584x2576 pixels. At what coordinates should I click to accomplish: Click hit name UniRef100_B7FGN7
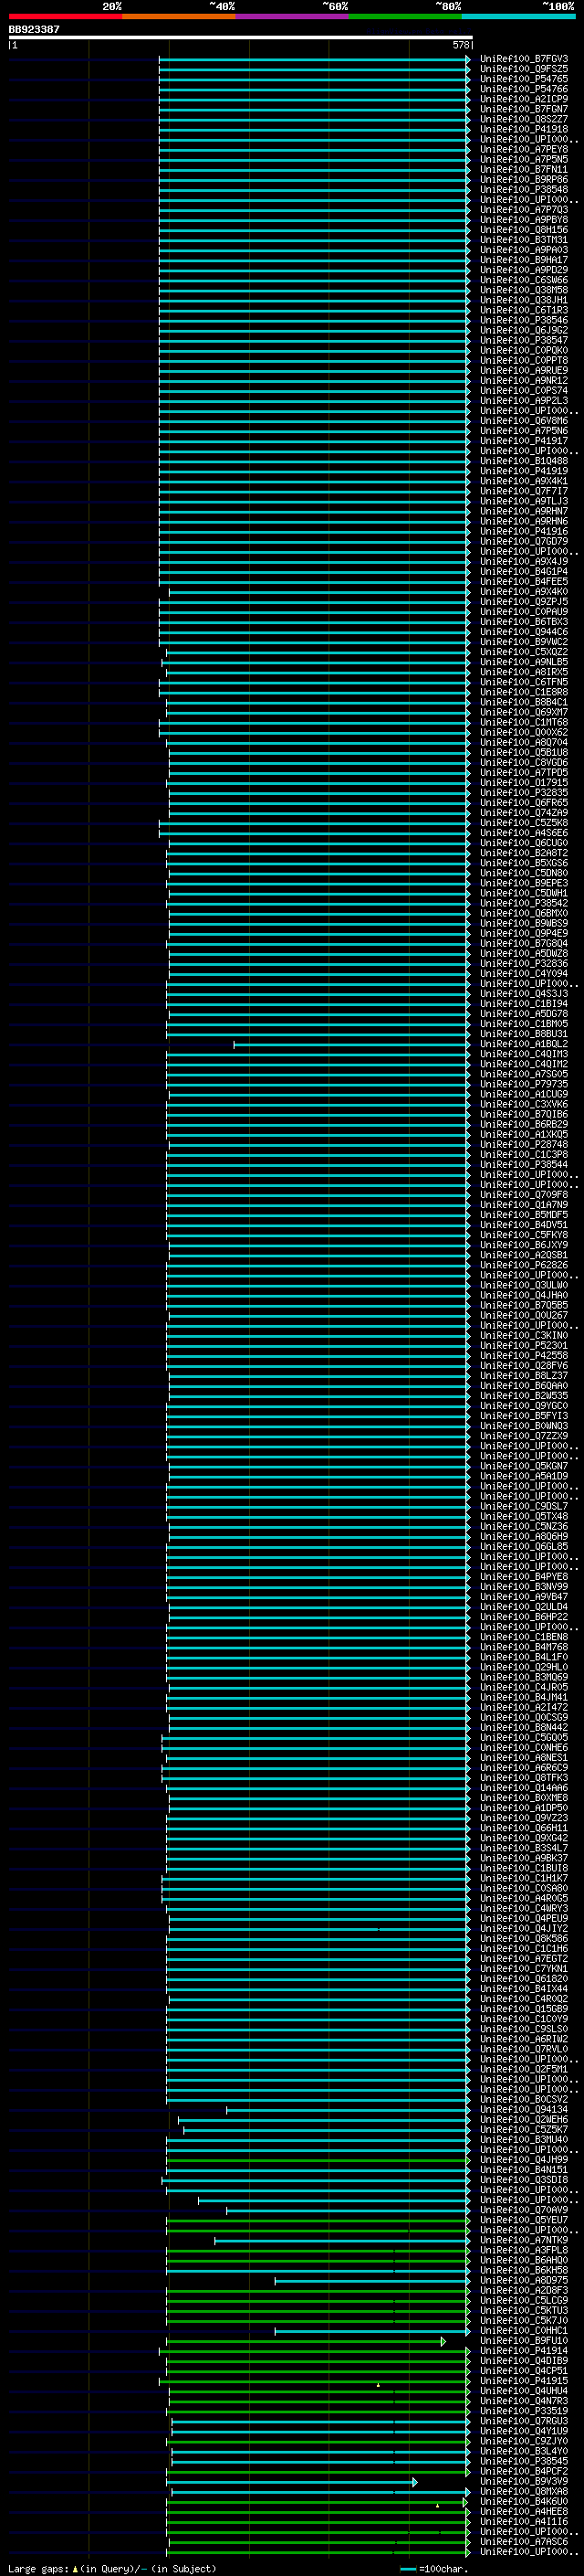(524, 109)
